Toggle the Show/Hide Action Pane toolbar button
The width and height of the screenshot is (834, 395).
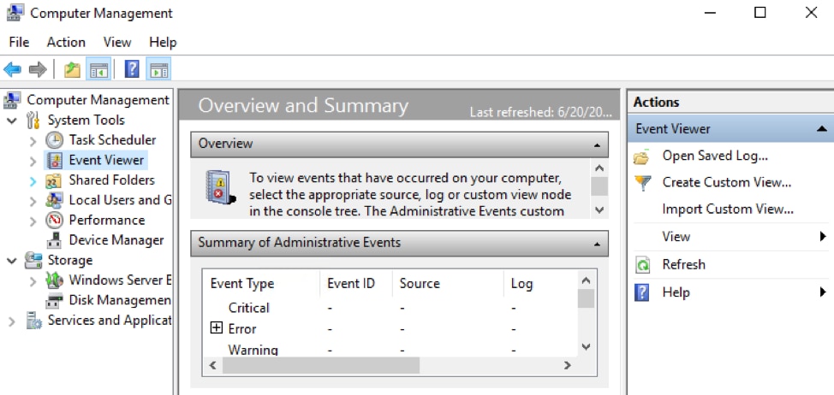(159, 69)
